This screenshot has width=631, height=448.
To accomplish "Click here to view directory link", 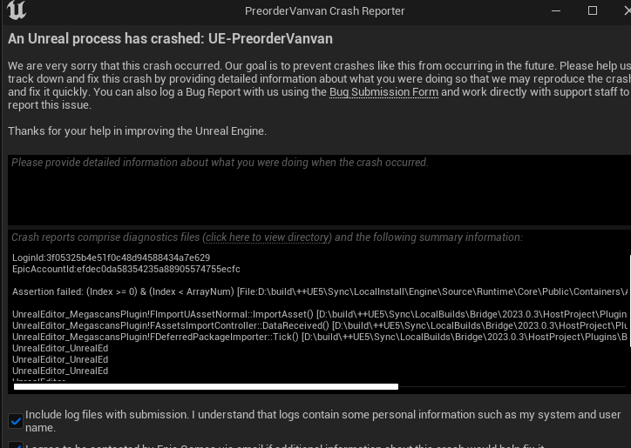I will (x=267, y=237).
